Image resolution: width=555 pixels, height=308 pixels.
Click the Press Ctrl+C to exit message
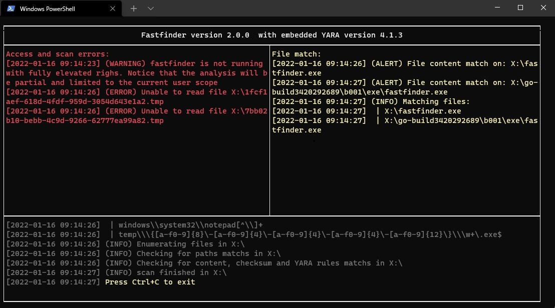149,282
